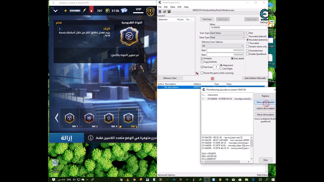Image resolution: width=324 pixels, height=182 pixels.
Task: Select the MK 1 core icon
Action: (x=69, y=118)
